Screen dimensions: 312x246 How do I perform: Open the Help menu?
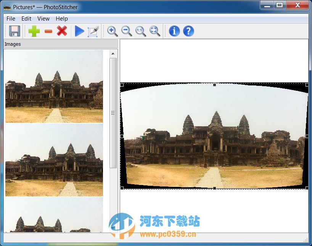point(61,18)
